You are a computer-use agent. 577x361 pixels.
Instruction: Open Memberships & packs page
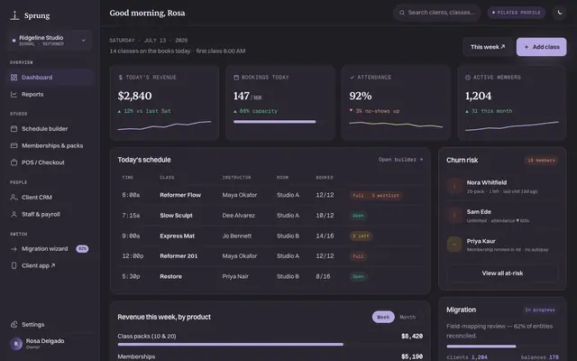point(49,145)
